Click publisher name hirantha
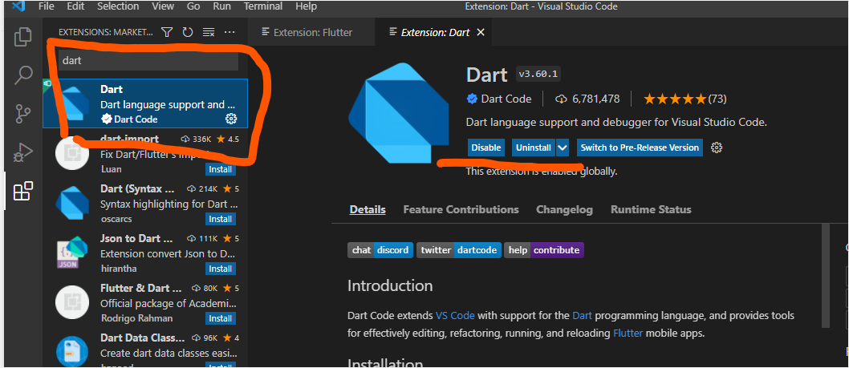849x368 pixels. 119,269
